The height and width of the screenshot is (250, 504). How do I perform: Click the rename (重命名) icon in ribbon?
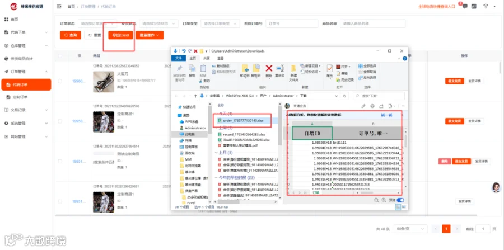[280, 68]
